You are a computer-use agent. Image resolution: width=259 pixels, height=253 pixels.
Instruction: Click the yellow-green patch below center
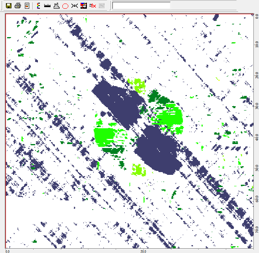coord(139,169)
